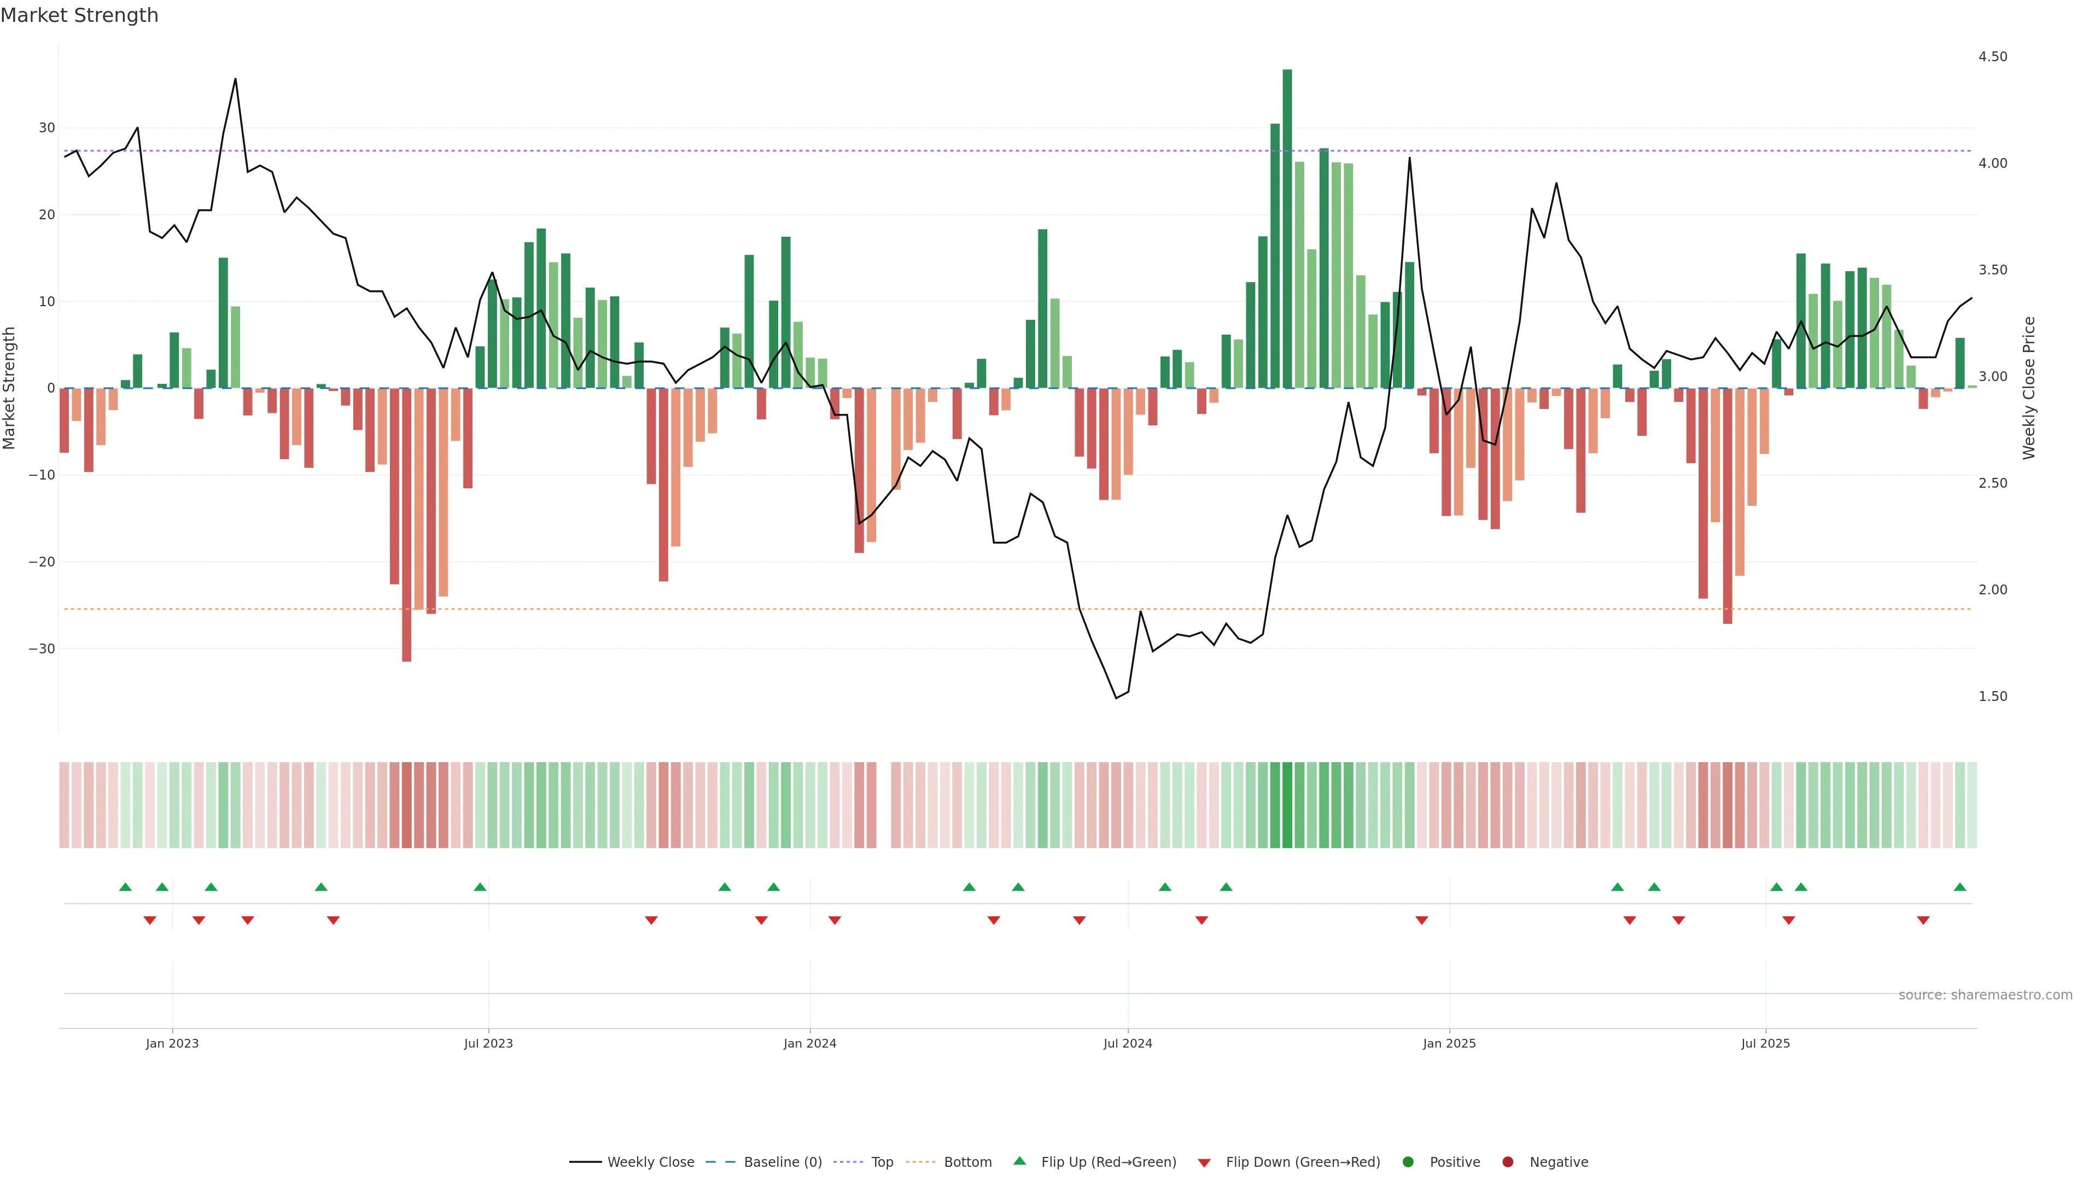2100x1181 pixels.
Task: Click the Weekly Close Price axis title
Action: (2029, 388)
